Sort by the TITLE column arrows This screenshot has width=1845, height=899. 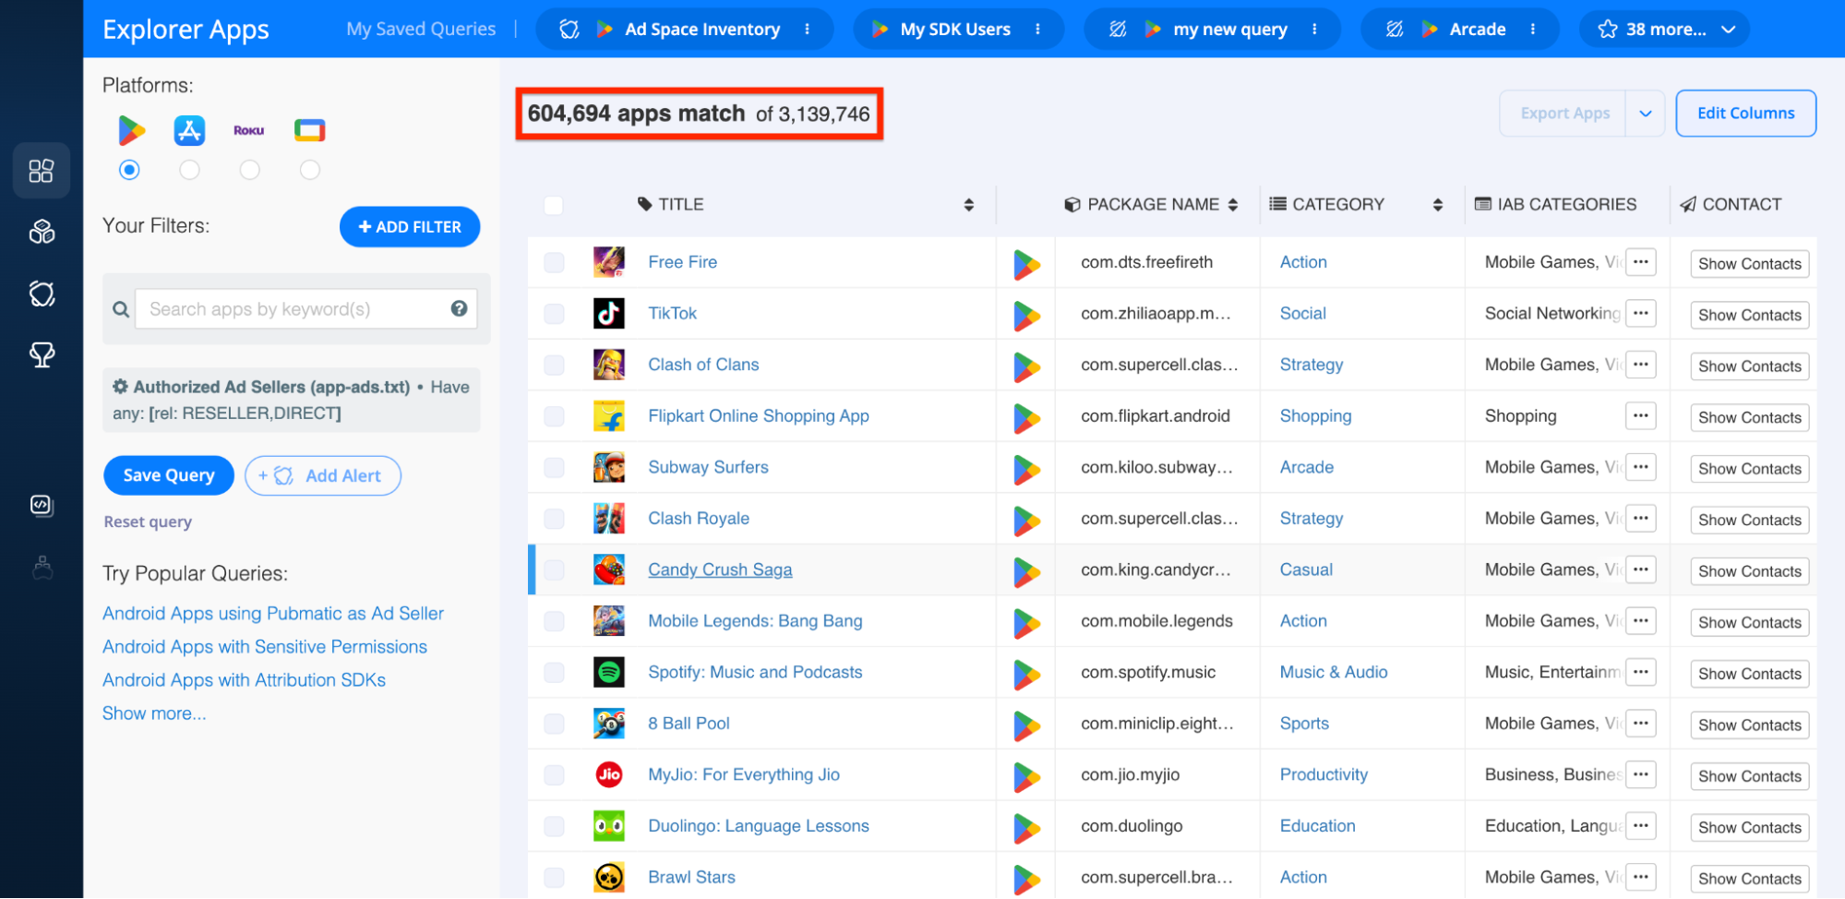[969, 205]
